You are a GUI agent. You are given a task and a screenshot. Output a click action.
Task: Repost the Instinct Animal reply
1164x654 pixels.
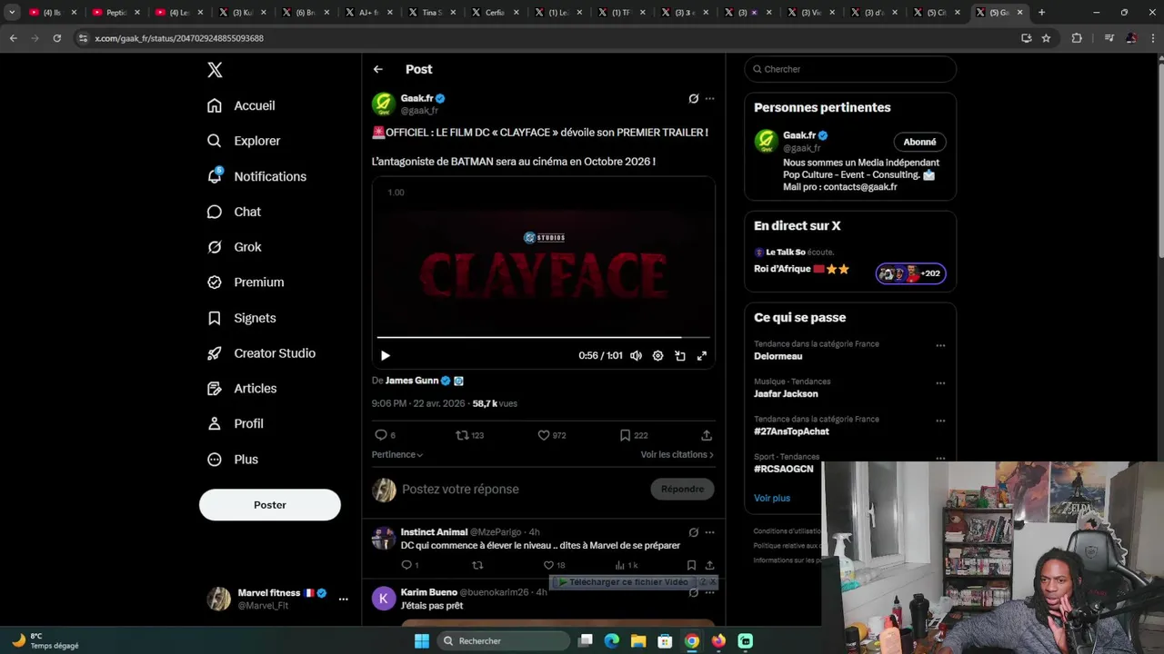477,565
